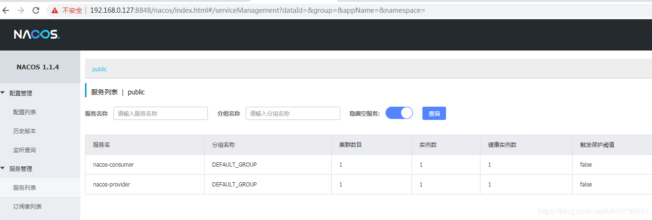652x220 pixels.
Task: Click DEFAULT_GROUP in the nacos-provider row
Action: pos(234,185)
